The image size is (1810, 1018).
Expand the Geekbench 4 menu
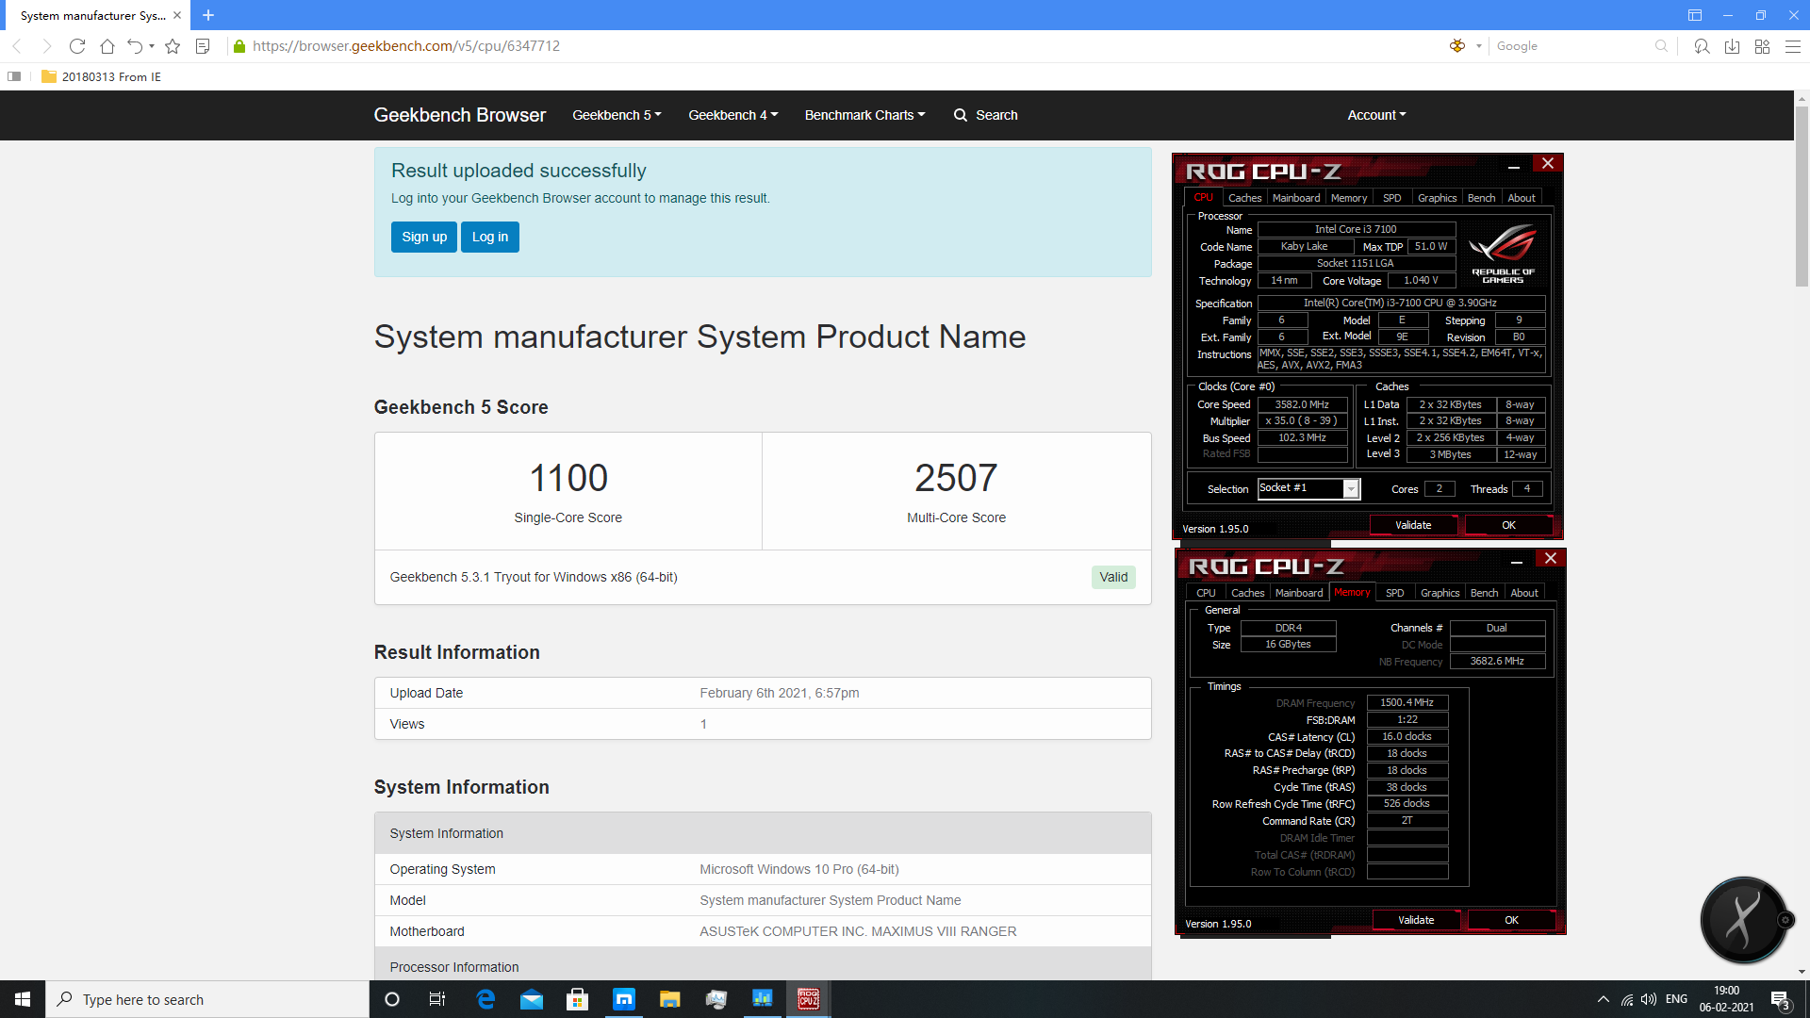pos(732,115)
